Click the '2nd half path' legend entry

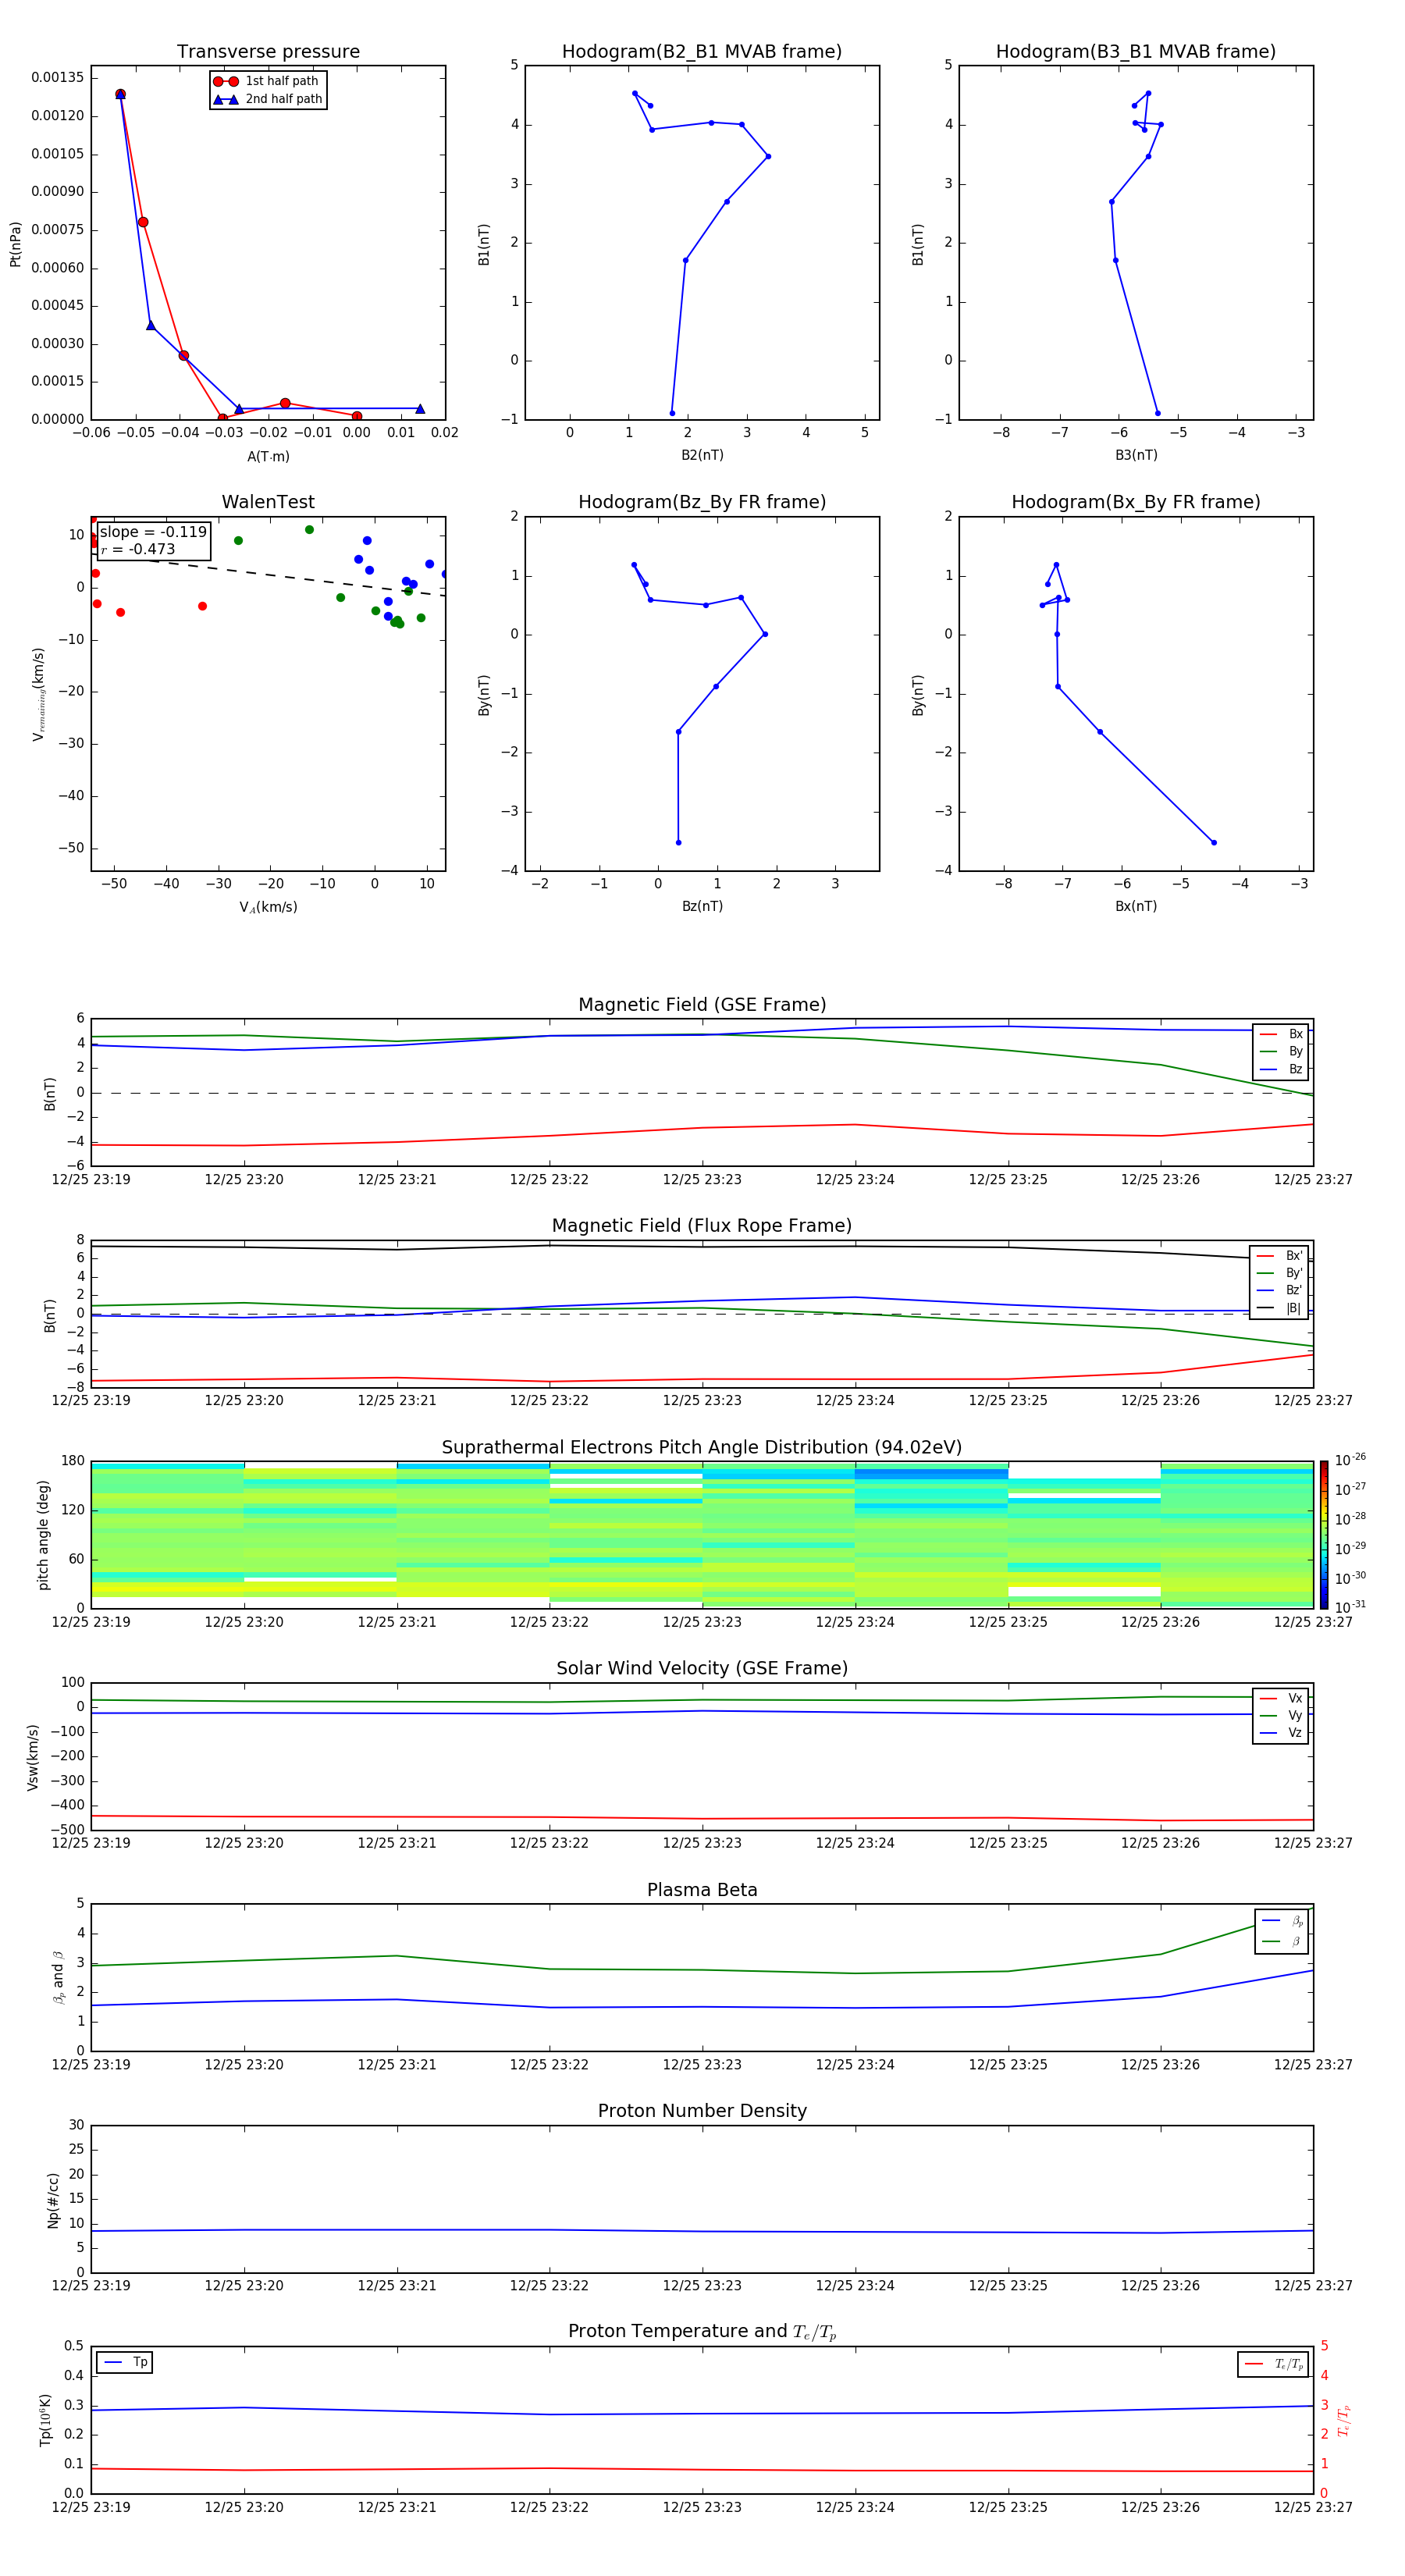(268, 99)
